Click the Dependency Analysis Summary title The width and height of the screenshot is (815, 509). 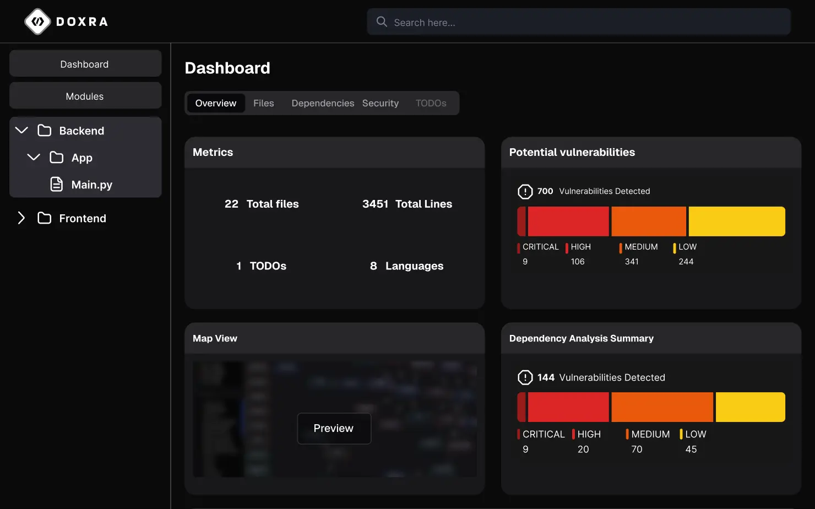pyautogui.click(x=582, y=338)
